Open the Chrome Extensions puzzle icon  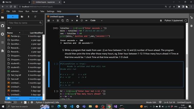click(179, 7)
